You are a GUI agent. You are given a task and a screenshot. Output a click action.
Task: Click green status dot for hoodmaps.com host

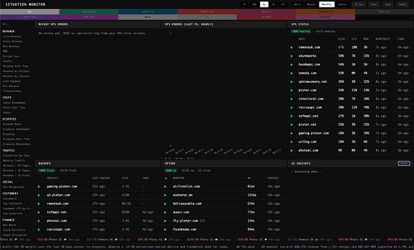pos(291,65)
